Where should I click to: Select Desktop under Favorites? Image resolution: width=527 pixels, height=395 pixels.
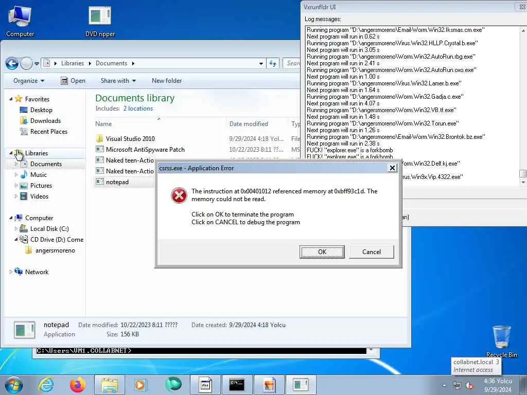point(41,110)
